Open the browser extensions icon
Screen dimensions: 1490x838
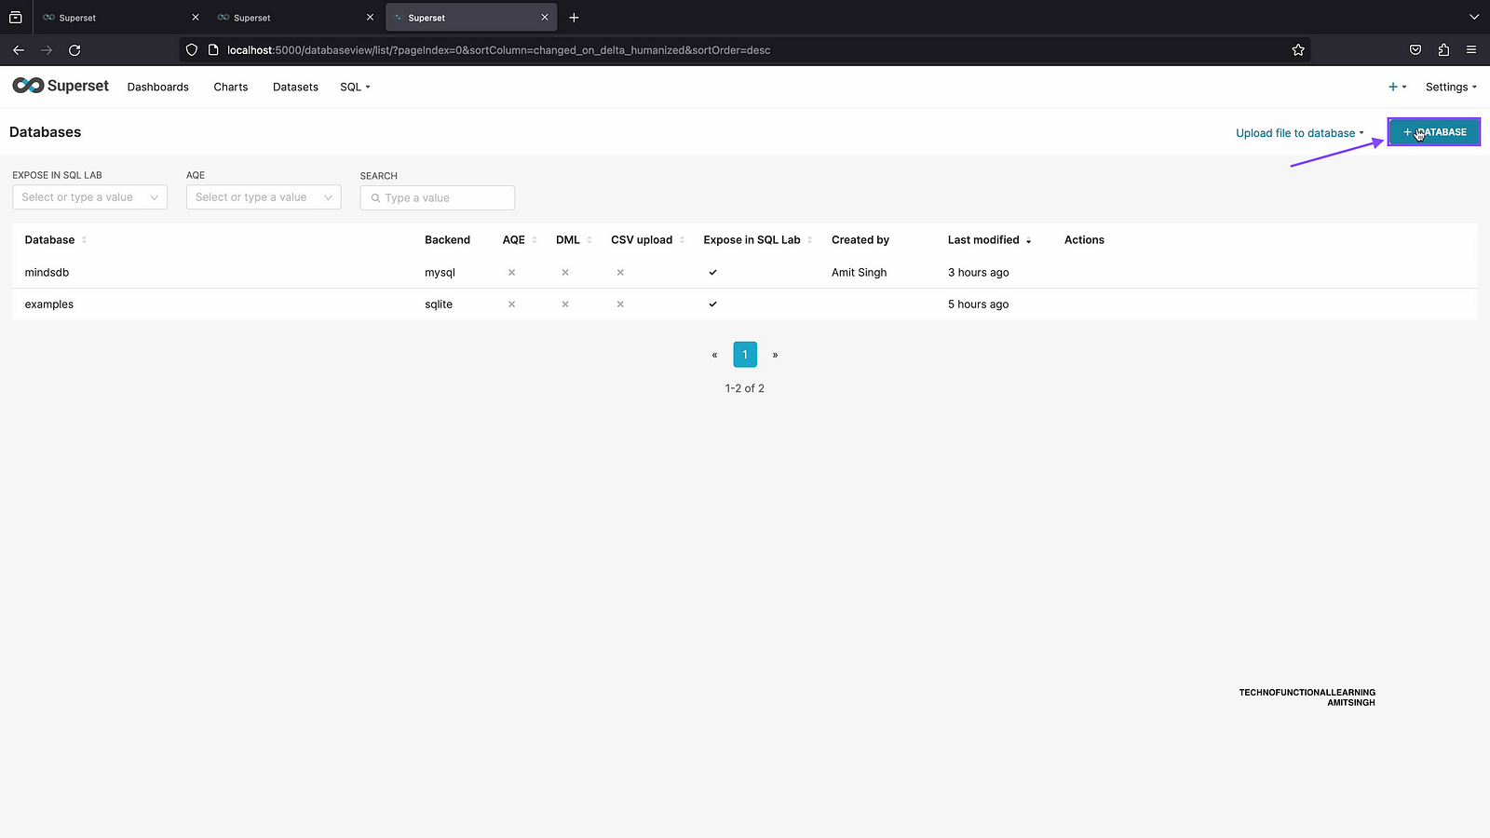click(x=1443, y=50)
